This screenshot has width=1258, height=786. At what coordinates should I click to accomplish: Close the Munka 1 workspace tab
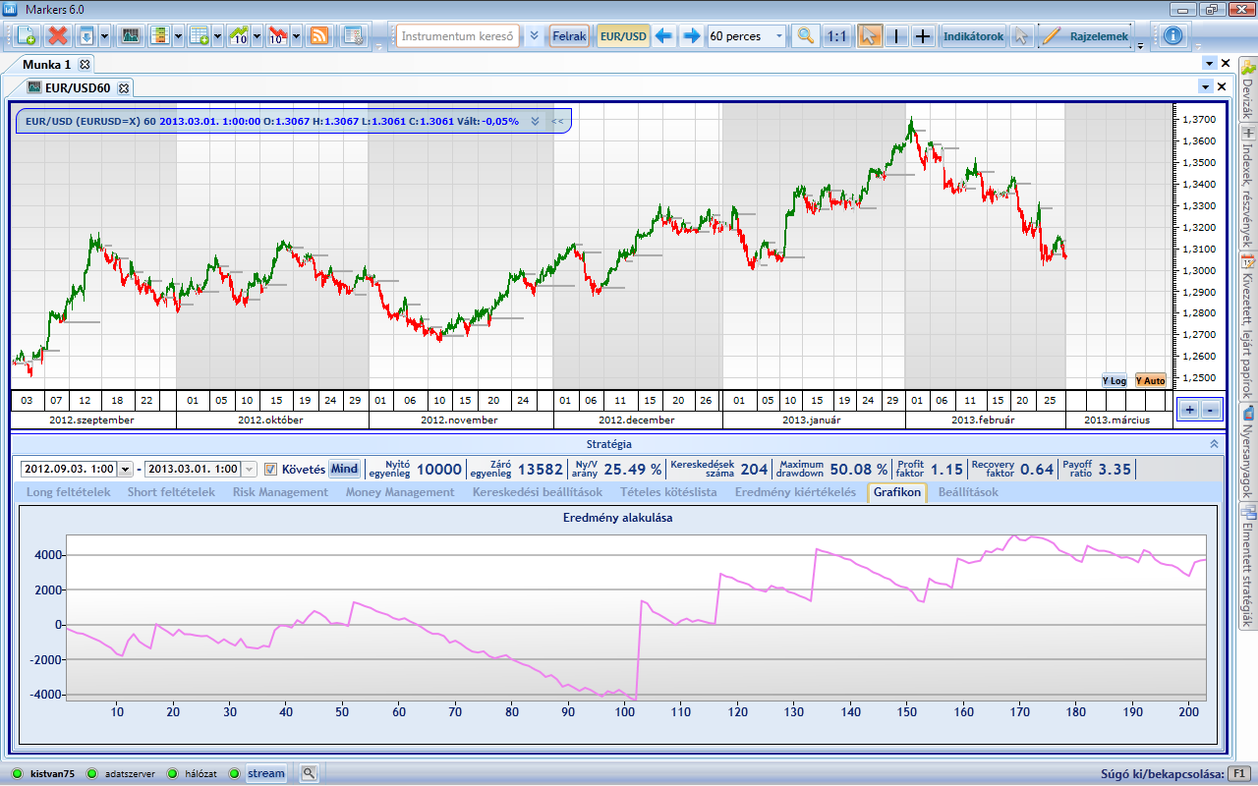85,64
